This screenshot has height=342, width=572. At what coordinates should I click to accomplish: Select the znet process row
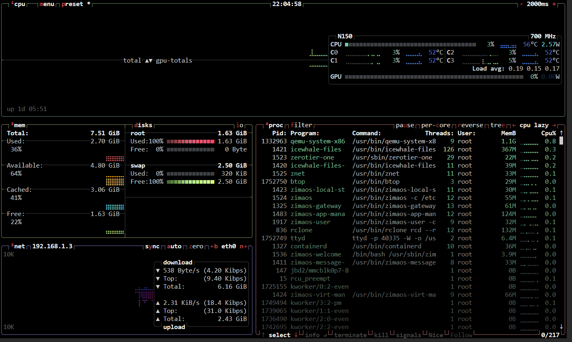408,174
